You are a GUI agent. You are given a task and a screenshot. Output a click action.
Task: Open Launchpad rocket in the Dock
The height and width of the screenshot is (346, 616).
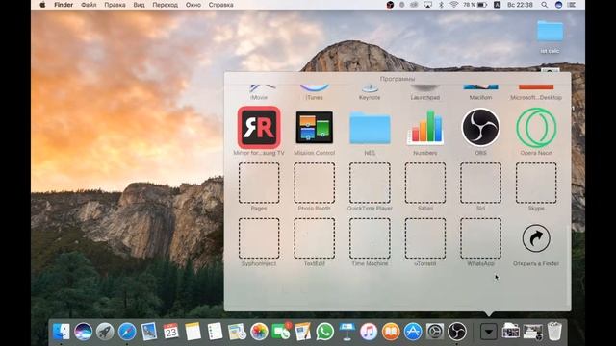click(105, 332)
